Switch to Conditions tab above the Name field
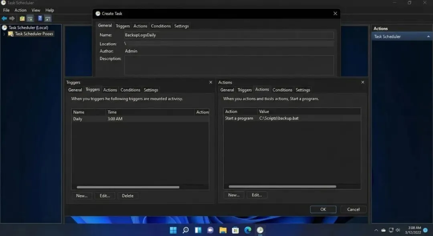Screen dimensions: 433x236 161,26
